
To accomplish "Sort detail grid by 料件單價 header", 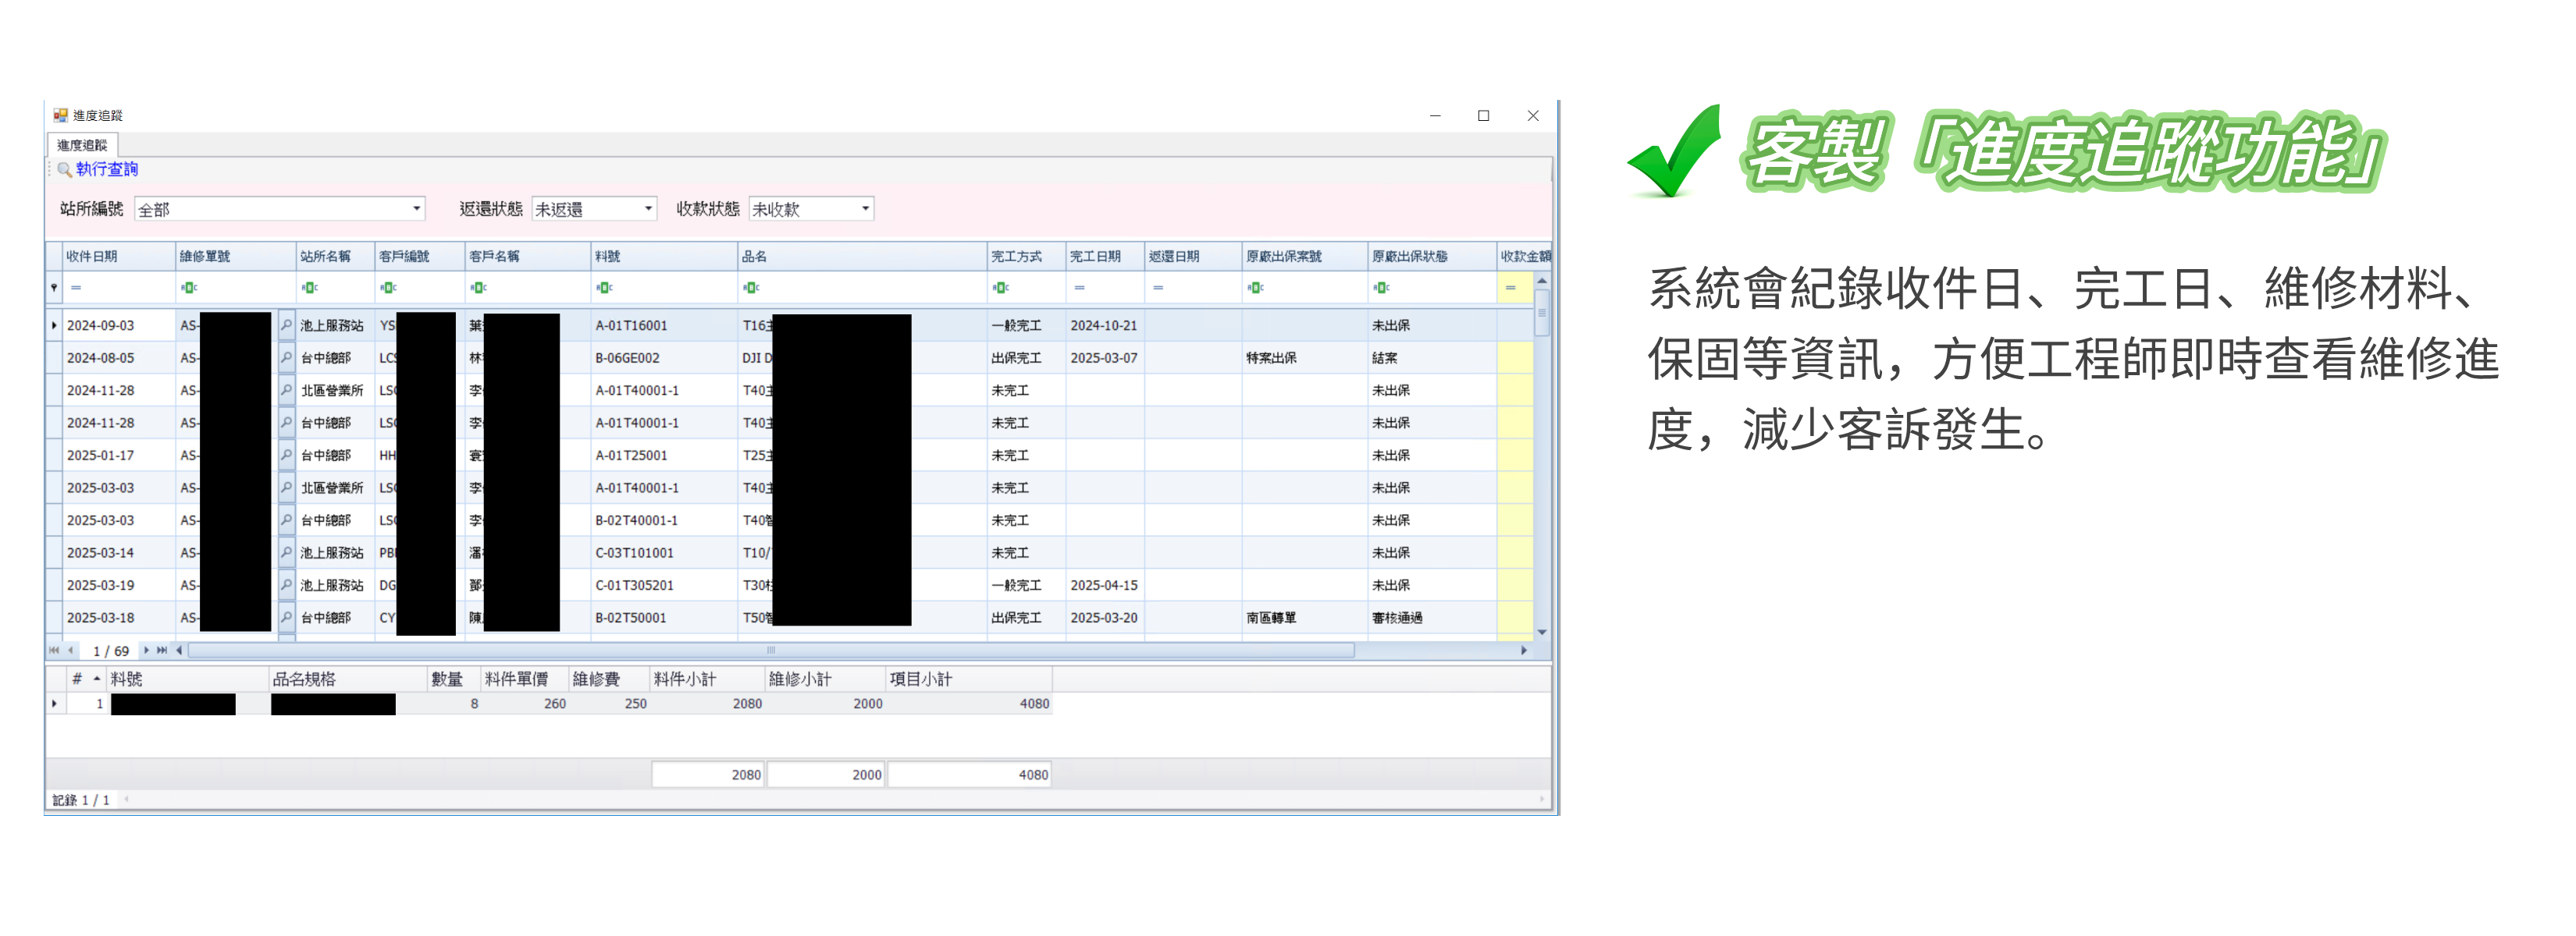I will coord(524,679).
